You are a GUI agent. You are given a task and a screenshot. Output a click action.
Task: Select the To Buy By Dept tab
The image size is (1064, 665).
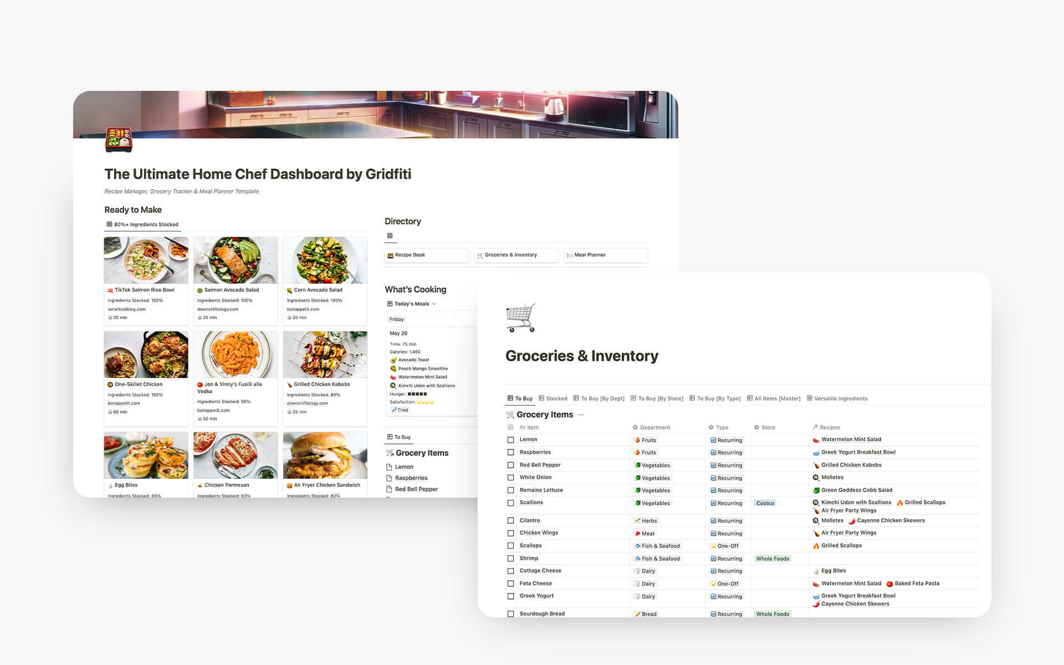(601, 398)
